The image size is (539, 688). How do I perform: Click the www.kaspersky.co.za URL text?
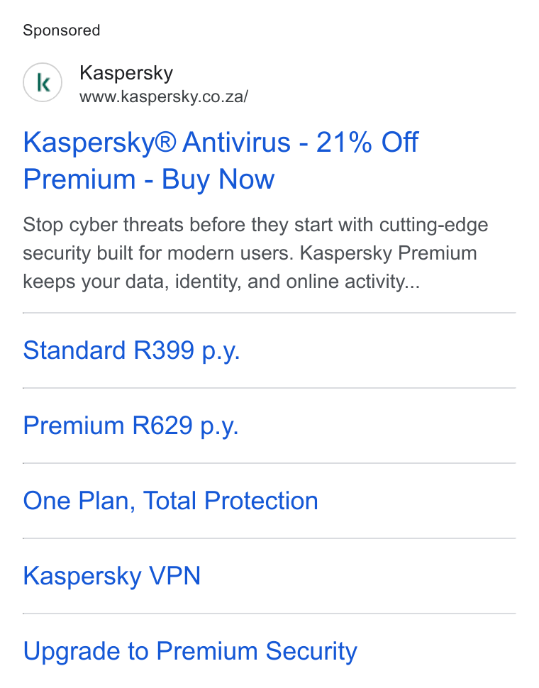pyautogui.click(x=164, y=96)
